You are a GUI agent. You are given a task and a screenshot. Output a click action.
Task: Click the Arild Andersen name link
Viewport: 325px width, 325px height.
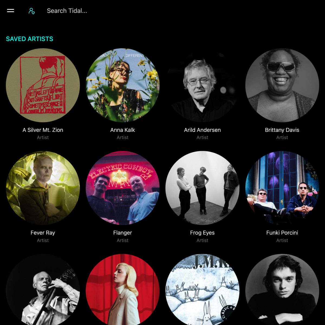tap(202, 130)
